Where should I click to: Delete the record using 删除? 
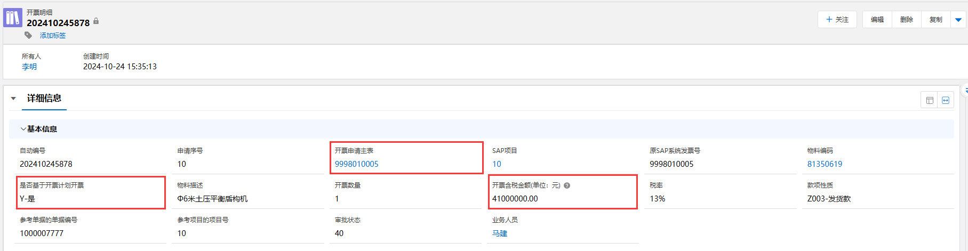(906, 20)
